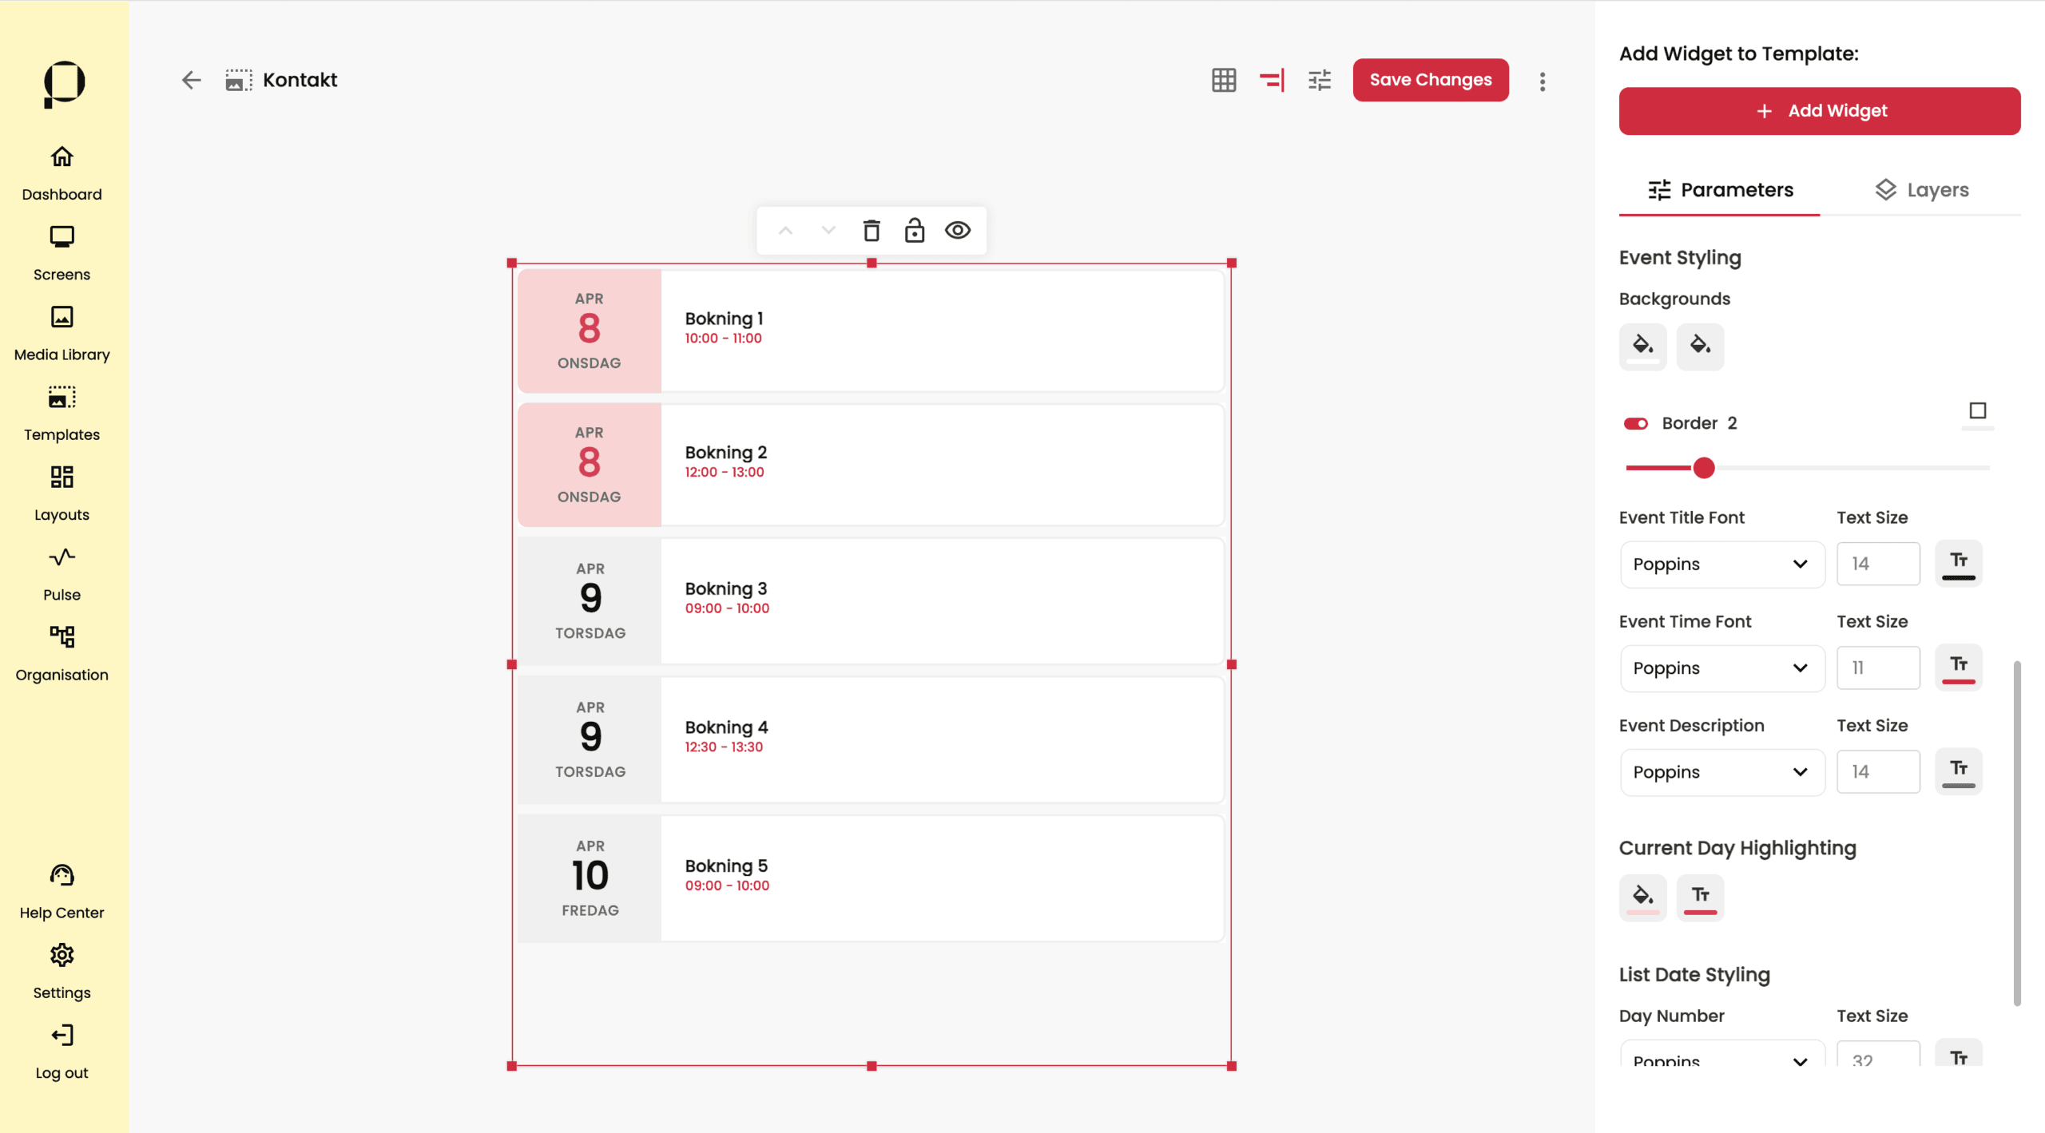The width and height of the screenshot is (2045, 1133).
Task: Delete widget with the trash icon
Action: [x=872, y=231]
